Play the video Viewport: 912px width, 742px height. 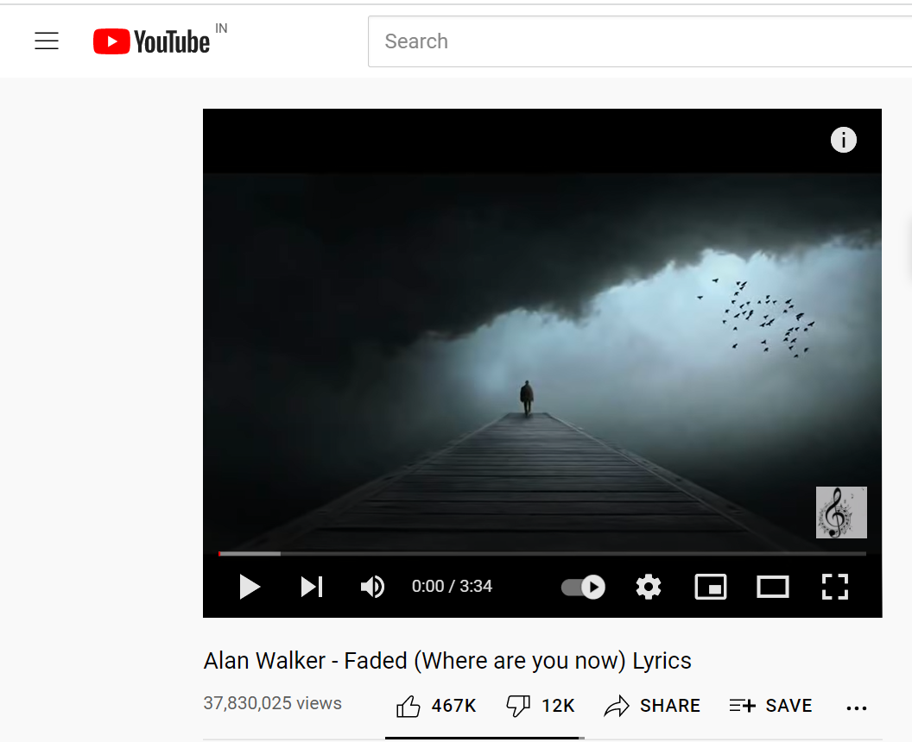coord(250,587)
